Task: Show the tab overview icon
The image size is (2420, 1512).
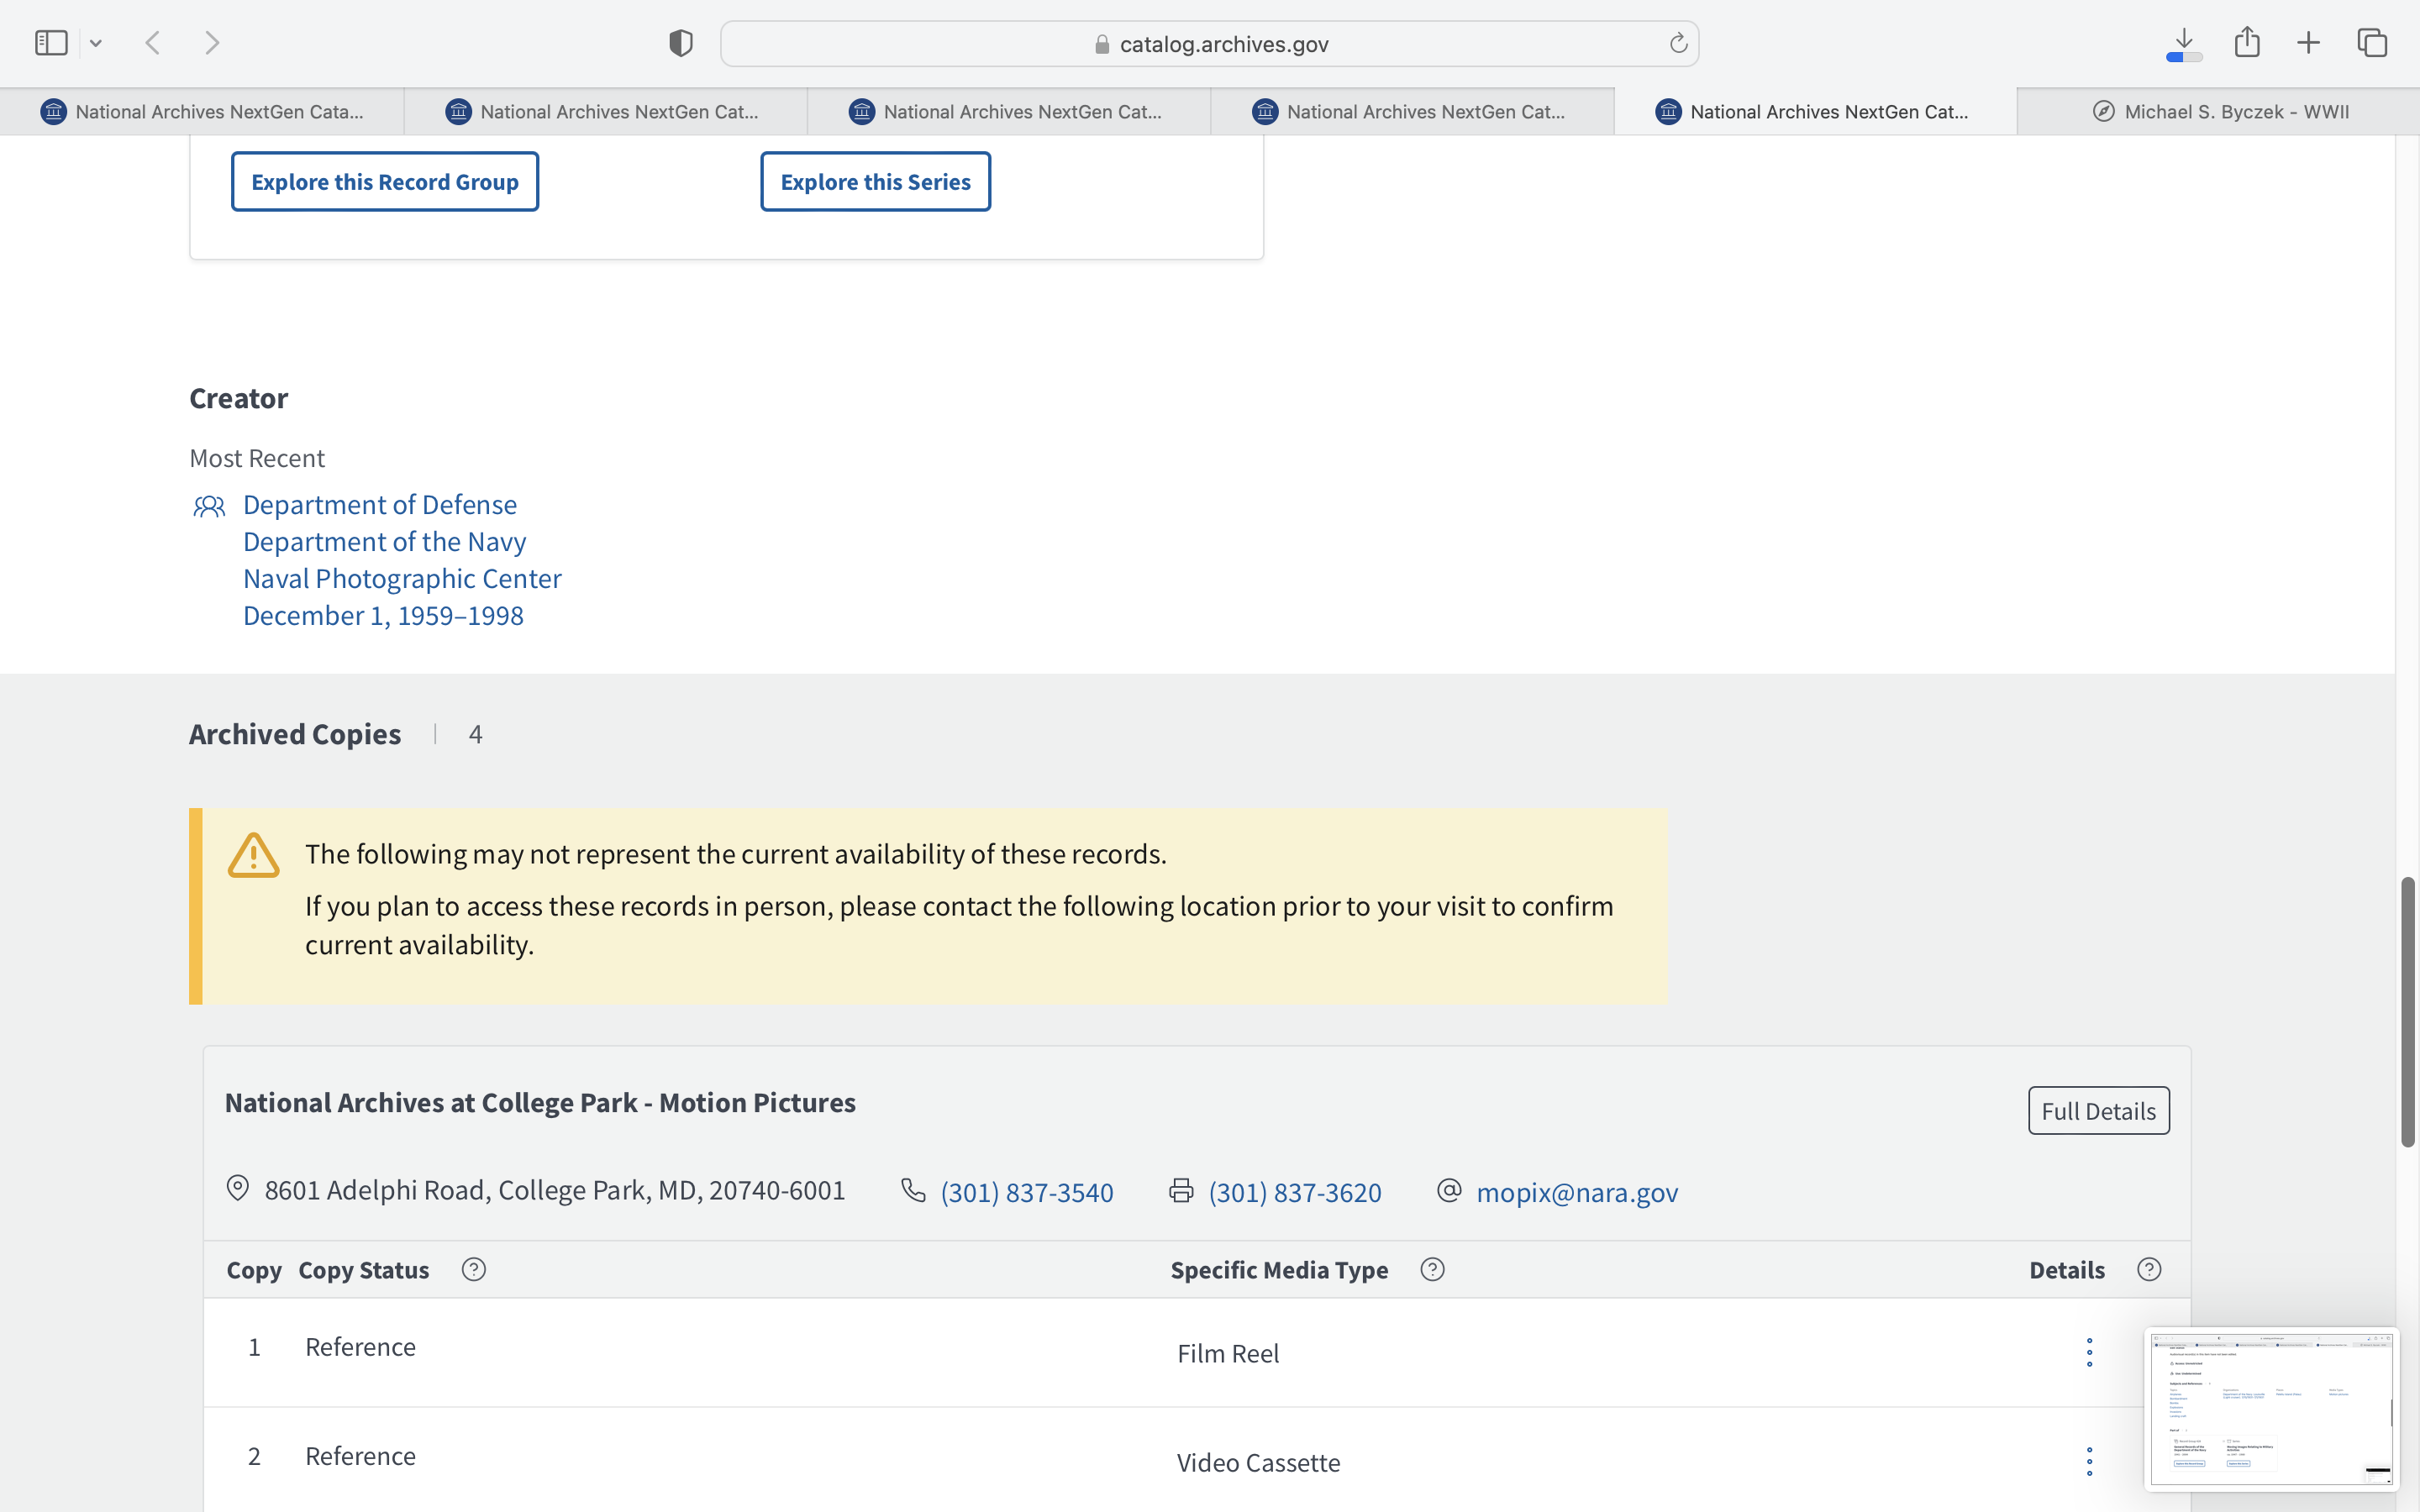Action: 2372,43
